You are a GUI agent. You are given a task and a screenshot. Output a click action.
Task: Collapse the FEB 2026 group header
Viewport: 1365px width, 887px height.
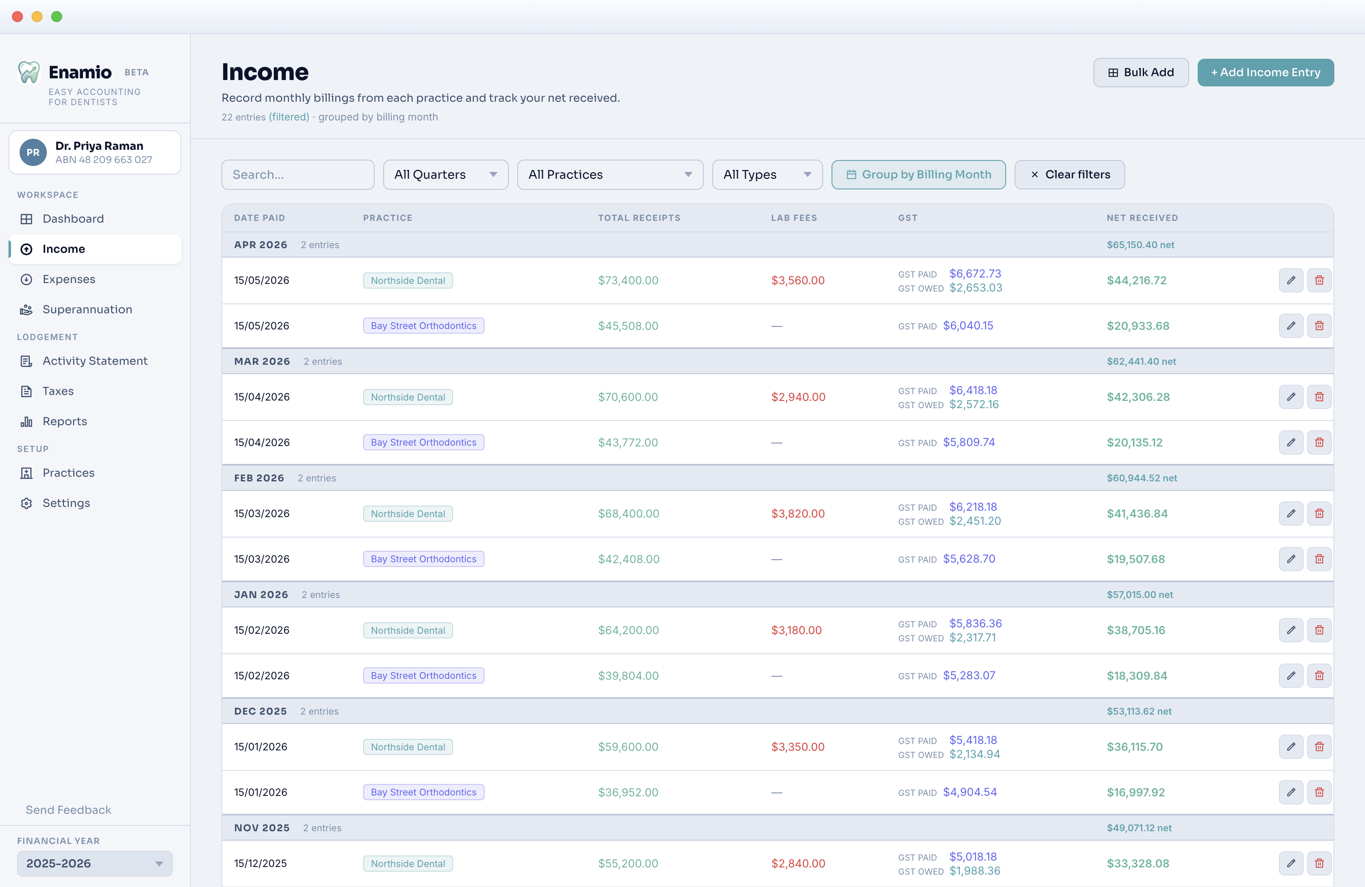(x=777, y=478)
